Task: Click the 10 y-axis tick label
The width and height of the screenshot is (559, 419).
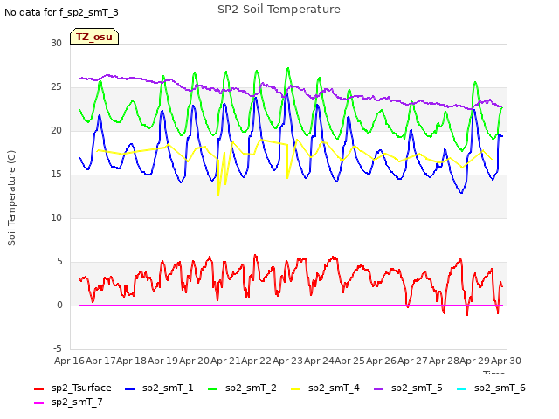Action: 56,217
